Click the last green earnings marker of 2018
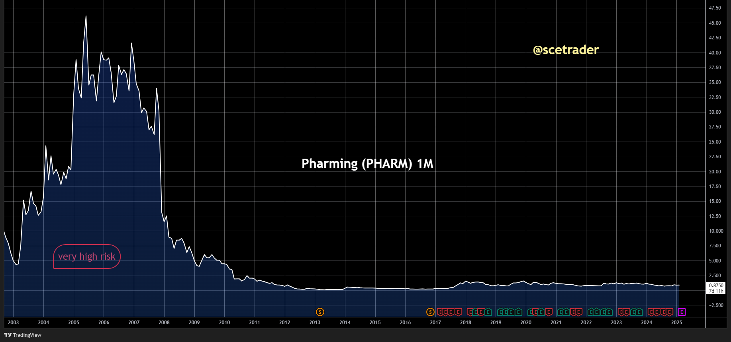 tap(488, 312)
